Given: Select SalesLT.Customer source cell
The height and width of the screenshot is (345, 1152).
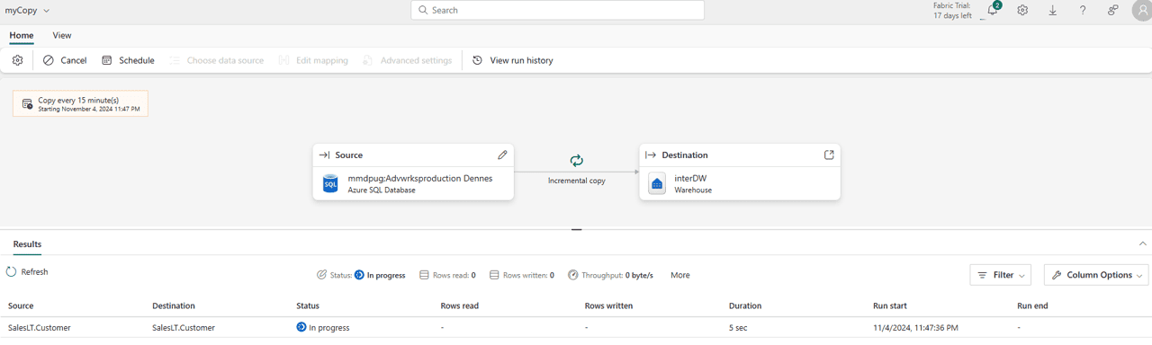Looking at the screenshot, I should (40, 328).
